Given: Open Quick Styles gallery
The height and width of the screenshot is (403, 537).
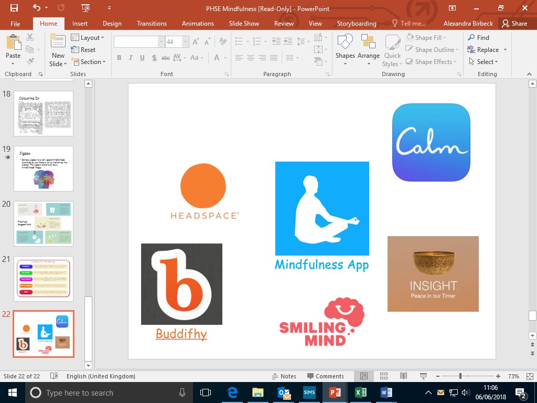Looking at the screenshot, I should [x=392, y=50].
